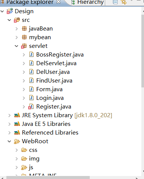Select the mybean package label
This screenshot has height=179, width=144.
40,37
